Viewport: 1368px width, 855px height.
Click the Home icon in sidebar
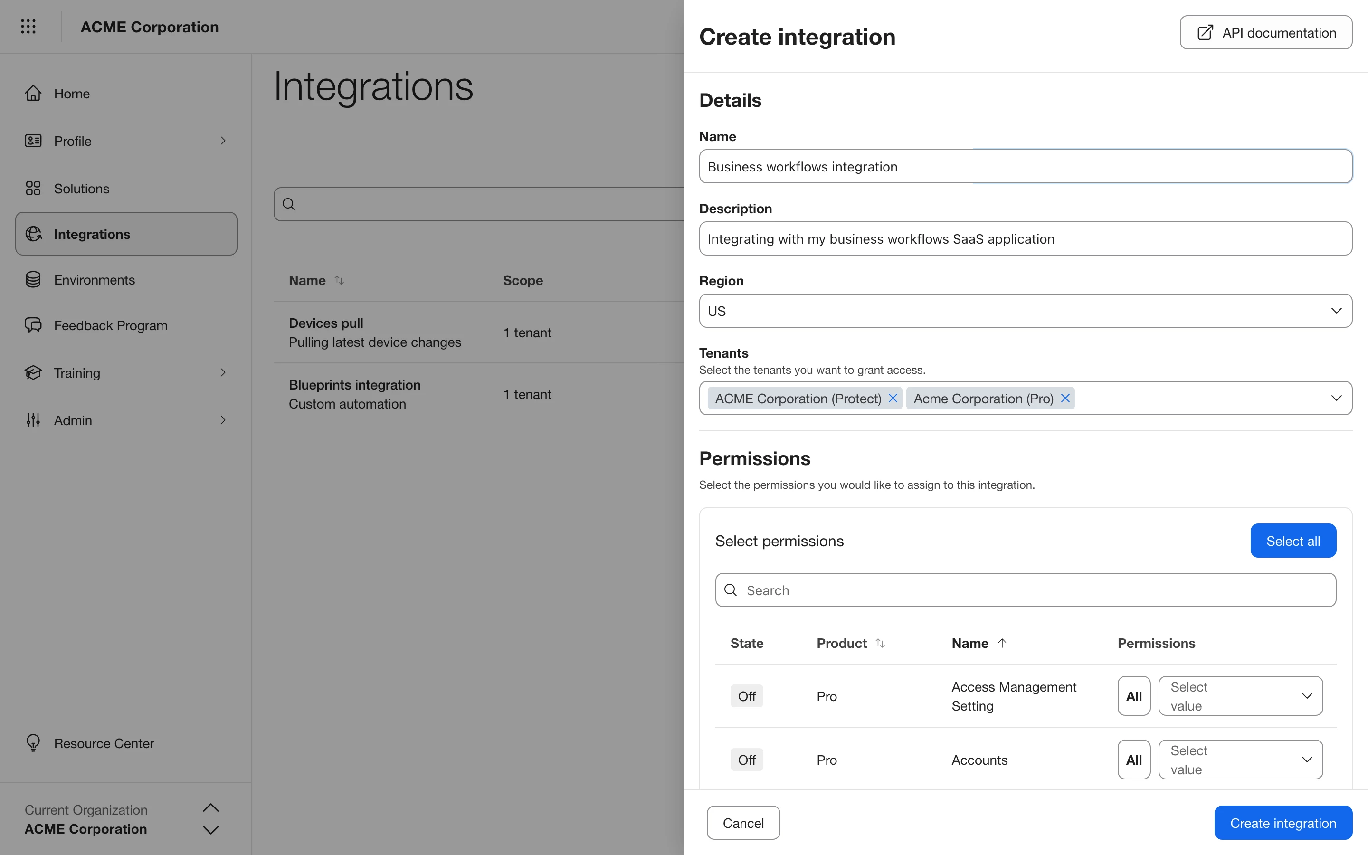pos(33,93)
